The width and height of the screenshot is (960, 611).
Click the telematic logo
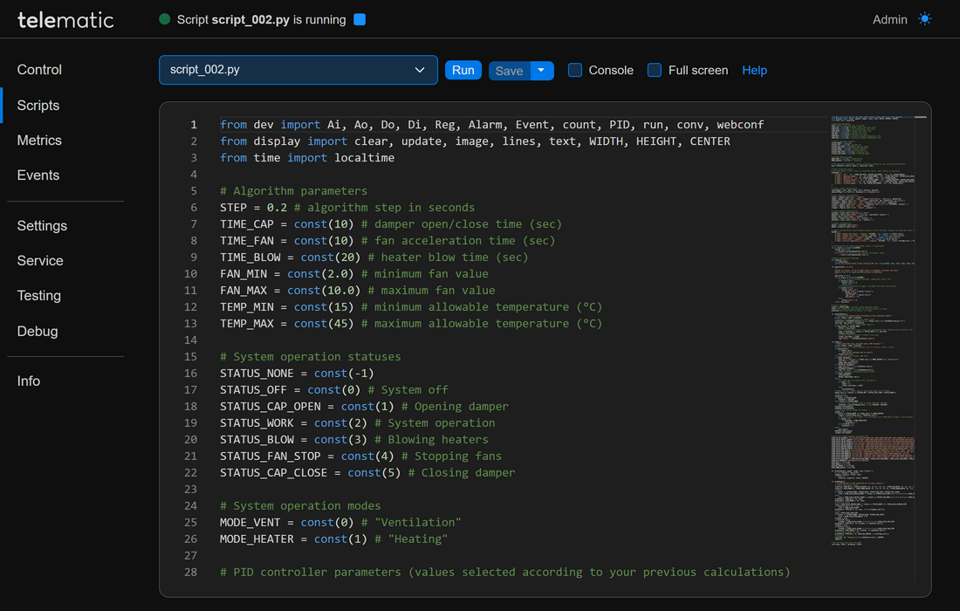(x=65, y=19)
